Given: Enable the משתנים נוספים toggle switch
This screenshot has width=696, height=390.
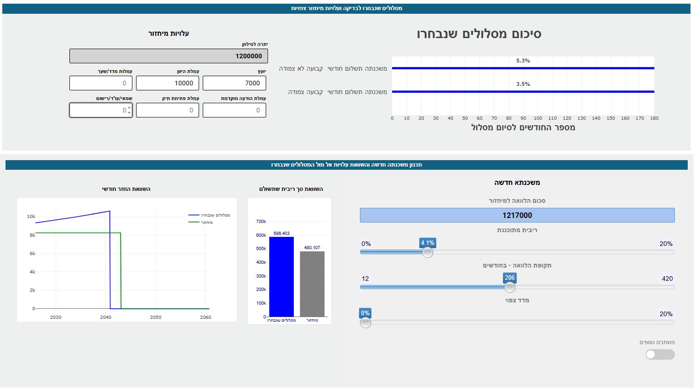Looking at the screenshot, I should click(x=660, y=354).
